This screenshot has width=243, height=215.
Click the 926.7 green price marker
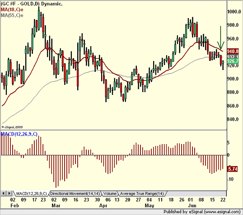click(x=233, y=61)
